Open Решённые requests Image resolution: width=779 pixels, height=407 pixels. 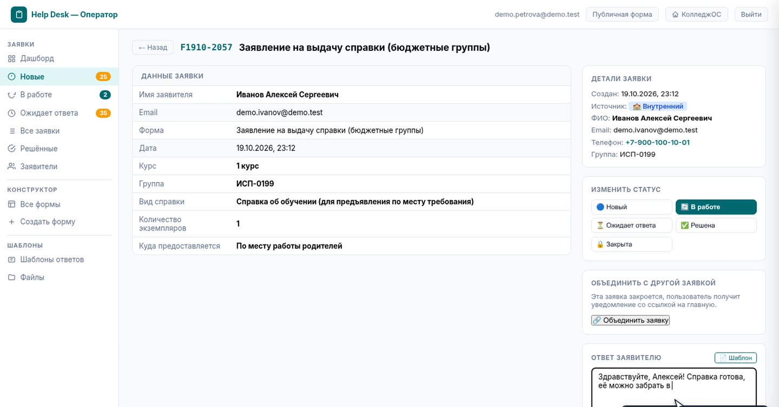[x=59, y=149]
